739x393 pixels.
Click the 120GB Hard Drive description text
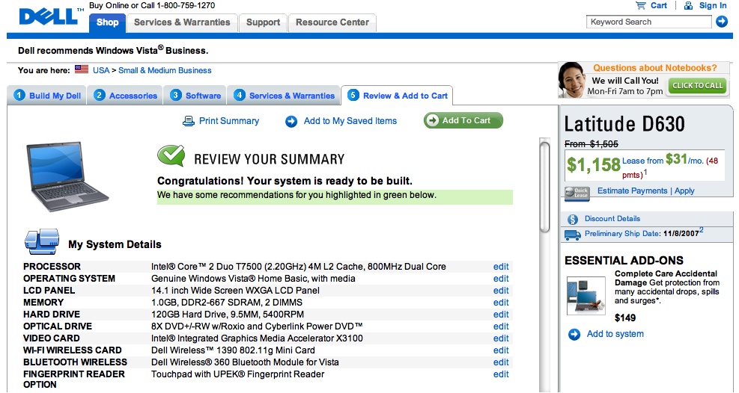click(228, 315)
